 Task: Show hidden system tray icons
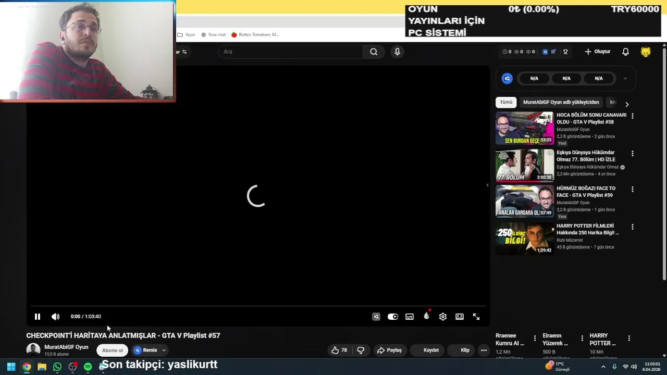(603, 367)
